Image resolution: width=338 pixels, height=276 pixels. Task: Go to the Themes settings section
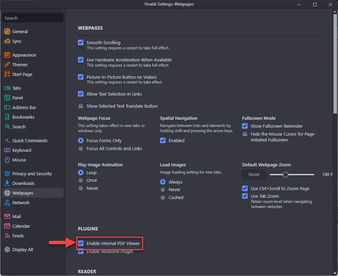coord(33,65)
